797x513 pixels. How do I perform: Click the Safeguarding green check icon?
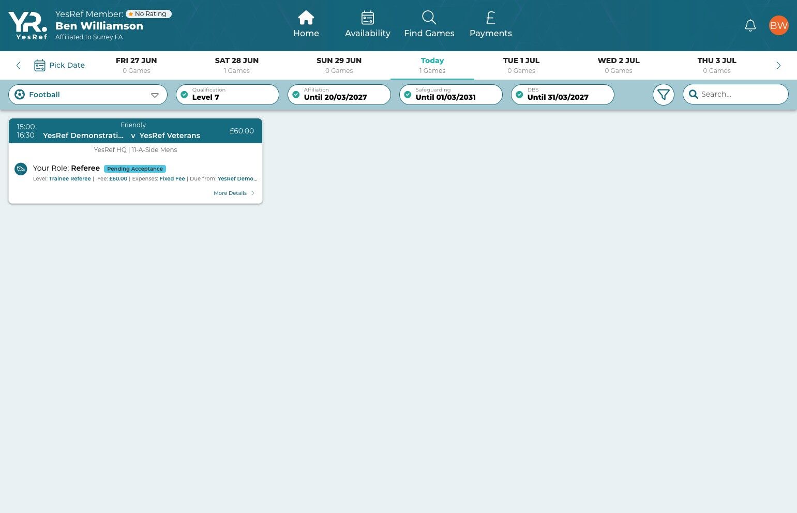point(408,95)
